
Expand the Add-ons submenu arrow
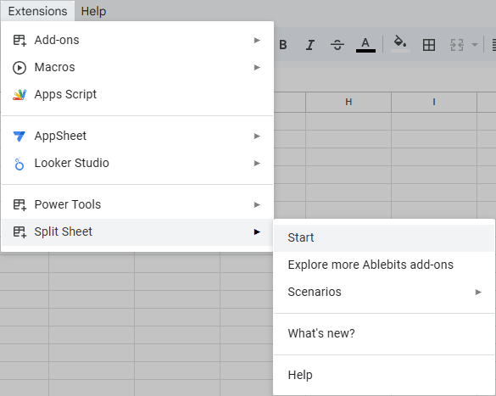point(257,40)
